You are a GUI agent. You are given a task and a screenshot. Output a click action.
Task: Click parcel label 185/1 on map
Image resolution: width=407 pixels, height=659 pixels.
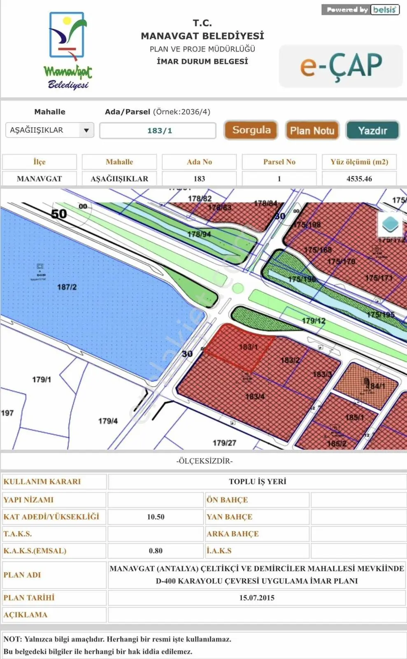[x=355, y=417]
